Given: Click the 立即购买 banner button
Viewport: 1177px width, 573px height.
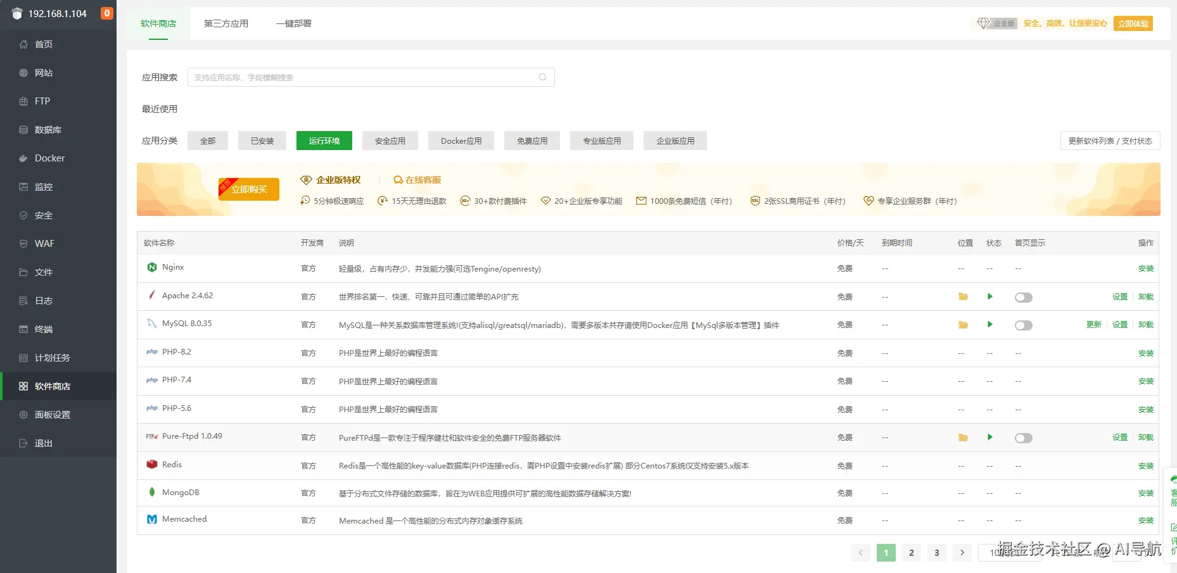Looking at the screenshot, I should tap(249, 189).
